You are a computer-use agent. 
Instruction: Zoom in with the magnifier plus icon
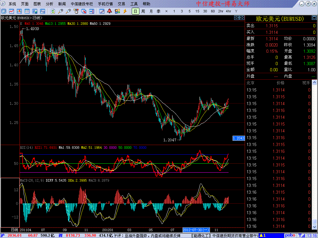pyautogui.click(x=61, y=11)
